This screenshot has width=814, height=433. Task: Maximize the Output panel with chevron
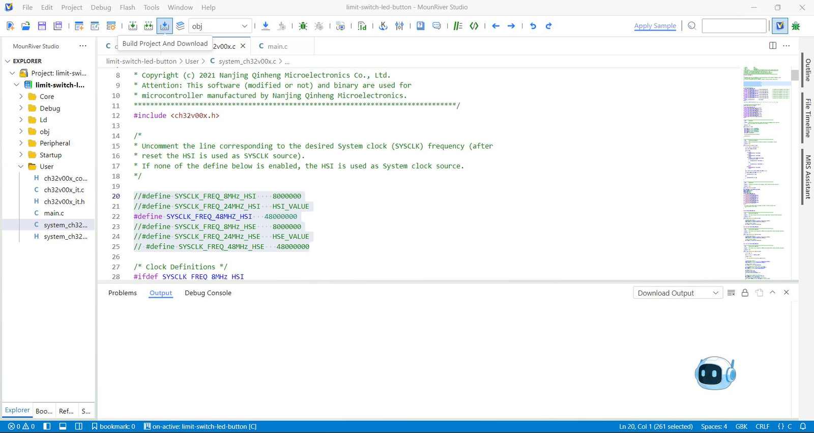773,293
